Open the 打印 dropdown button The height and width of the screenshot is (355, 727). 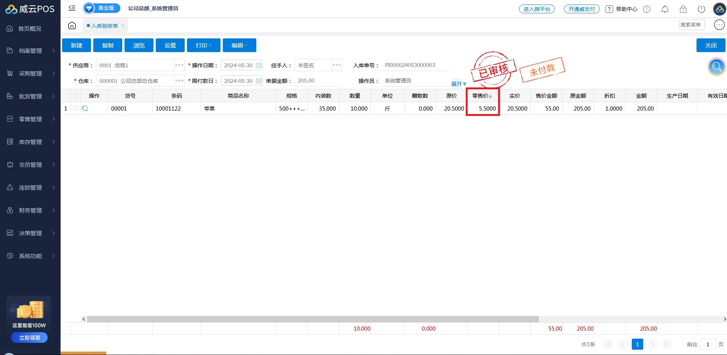coord(203,45)
